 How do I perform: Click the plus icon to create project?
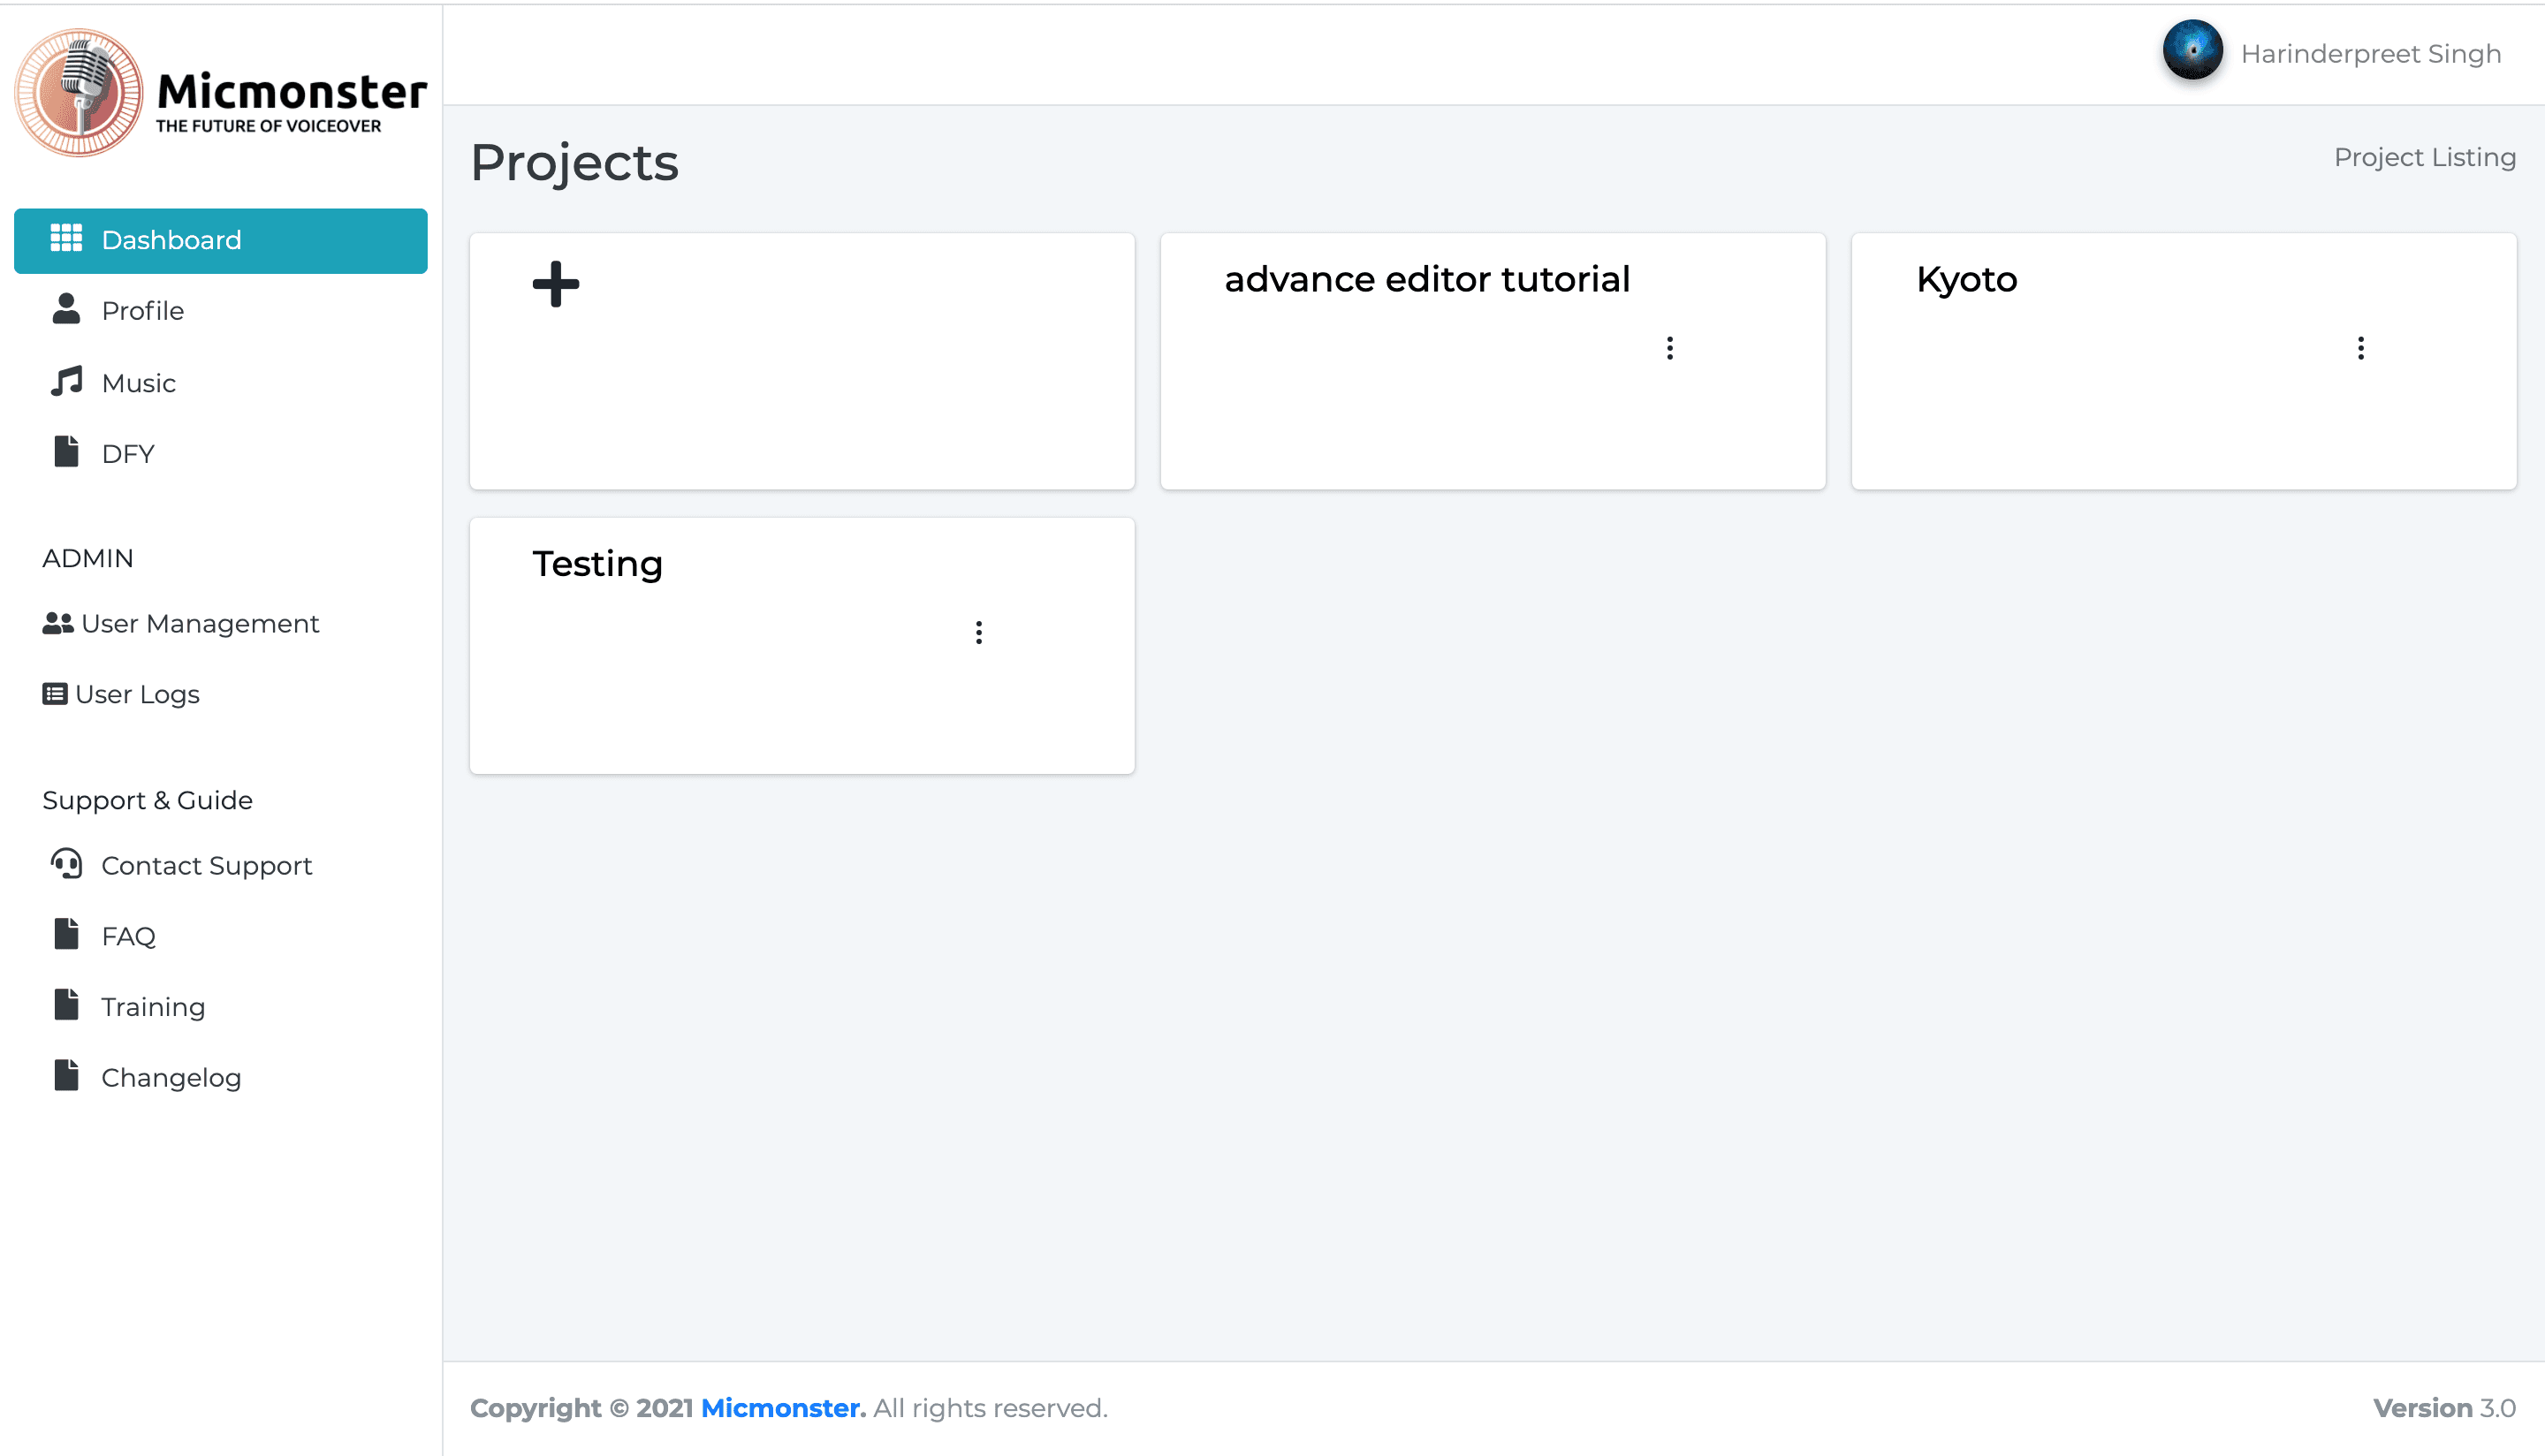tap(555, 284)
